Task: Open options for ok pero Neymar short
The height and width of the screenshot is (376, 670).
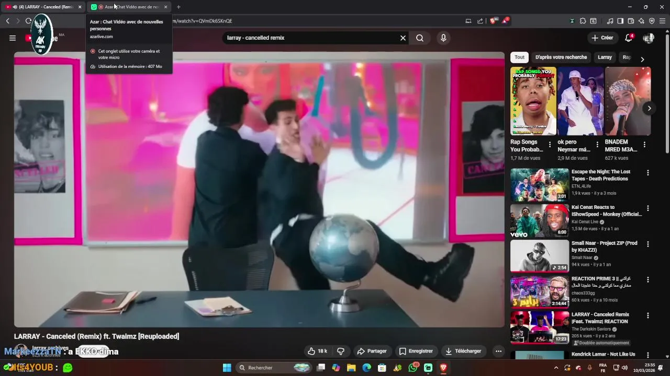Action: tap(597, 145)
